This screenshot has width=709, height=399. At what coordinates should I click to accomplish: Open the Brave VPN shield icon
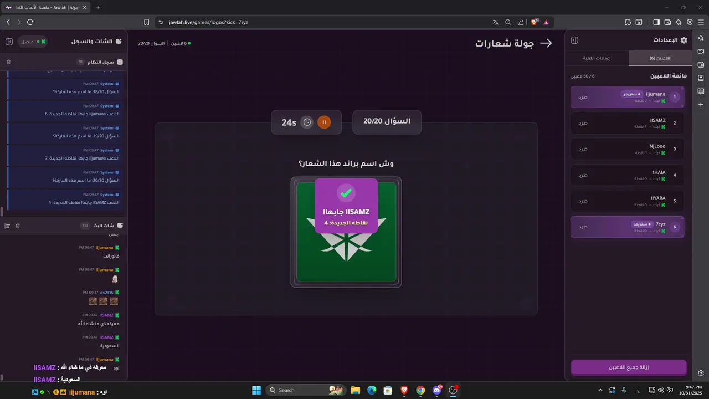click(690, 22)
